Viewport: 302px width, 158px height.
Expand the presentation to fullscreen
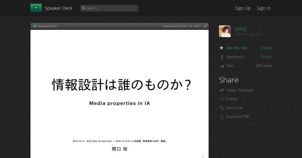pyautogui.click(x=205, y=26)
